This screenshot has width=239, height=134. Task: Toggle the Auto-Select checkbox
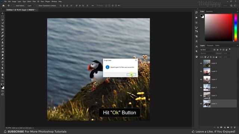(x=15, y=6)
